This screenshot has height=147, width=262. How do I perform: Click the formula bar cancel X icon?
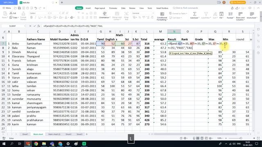[x=30, y=26]
